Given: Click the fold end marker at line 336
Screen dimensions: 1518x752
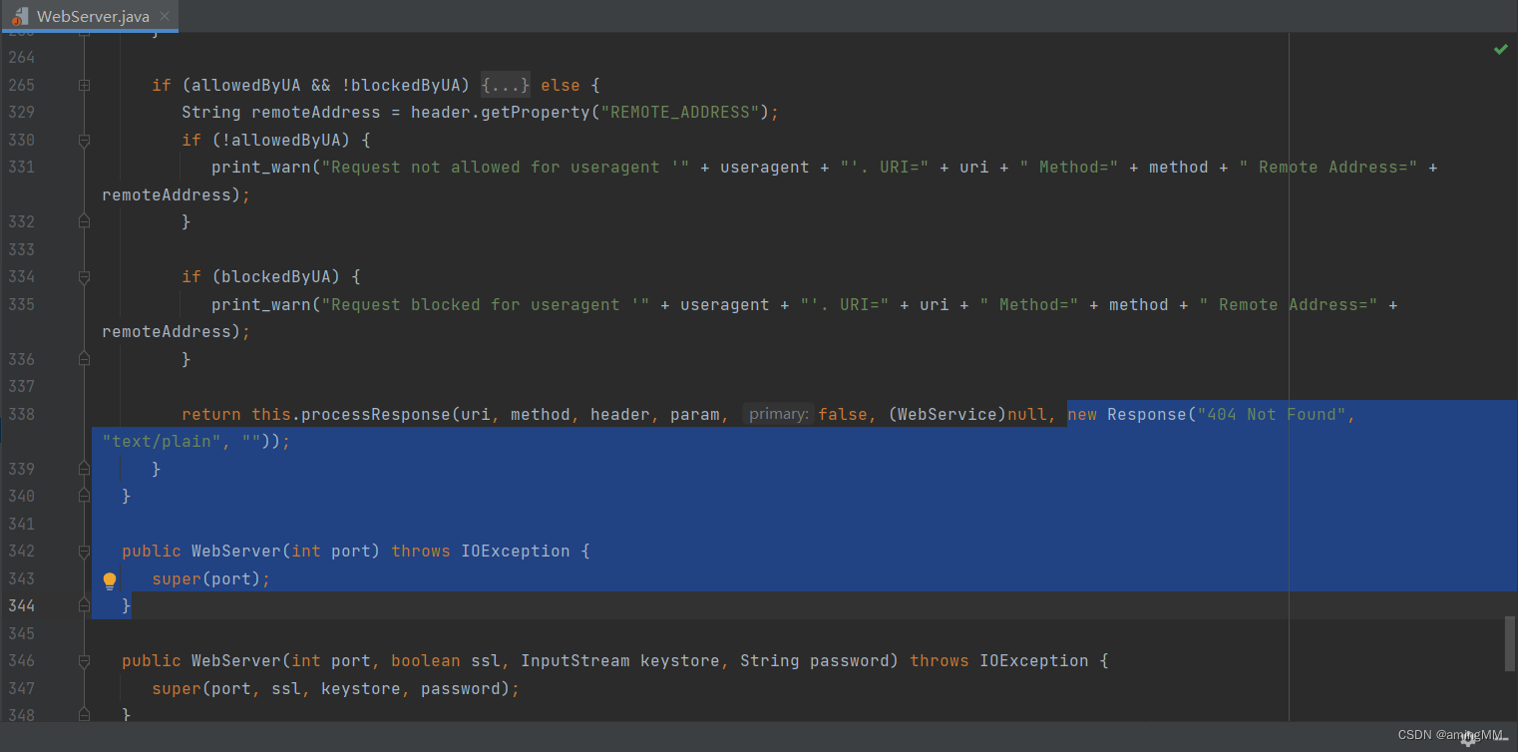Looking at the screenshot, I should (84, 358).
